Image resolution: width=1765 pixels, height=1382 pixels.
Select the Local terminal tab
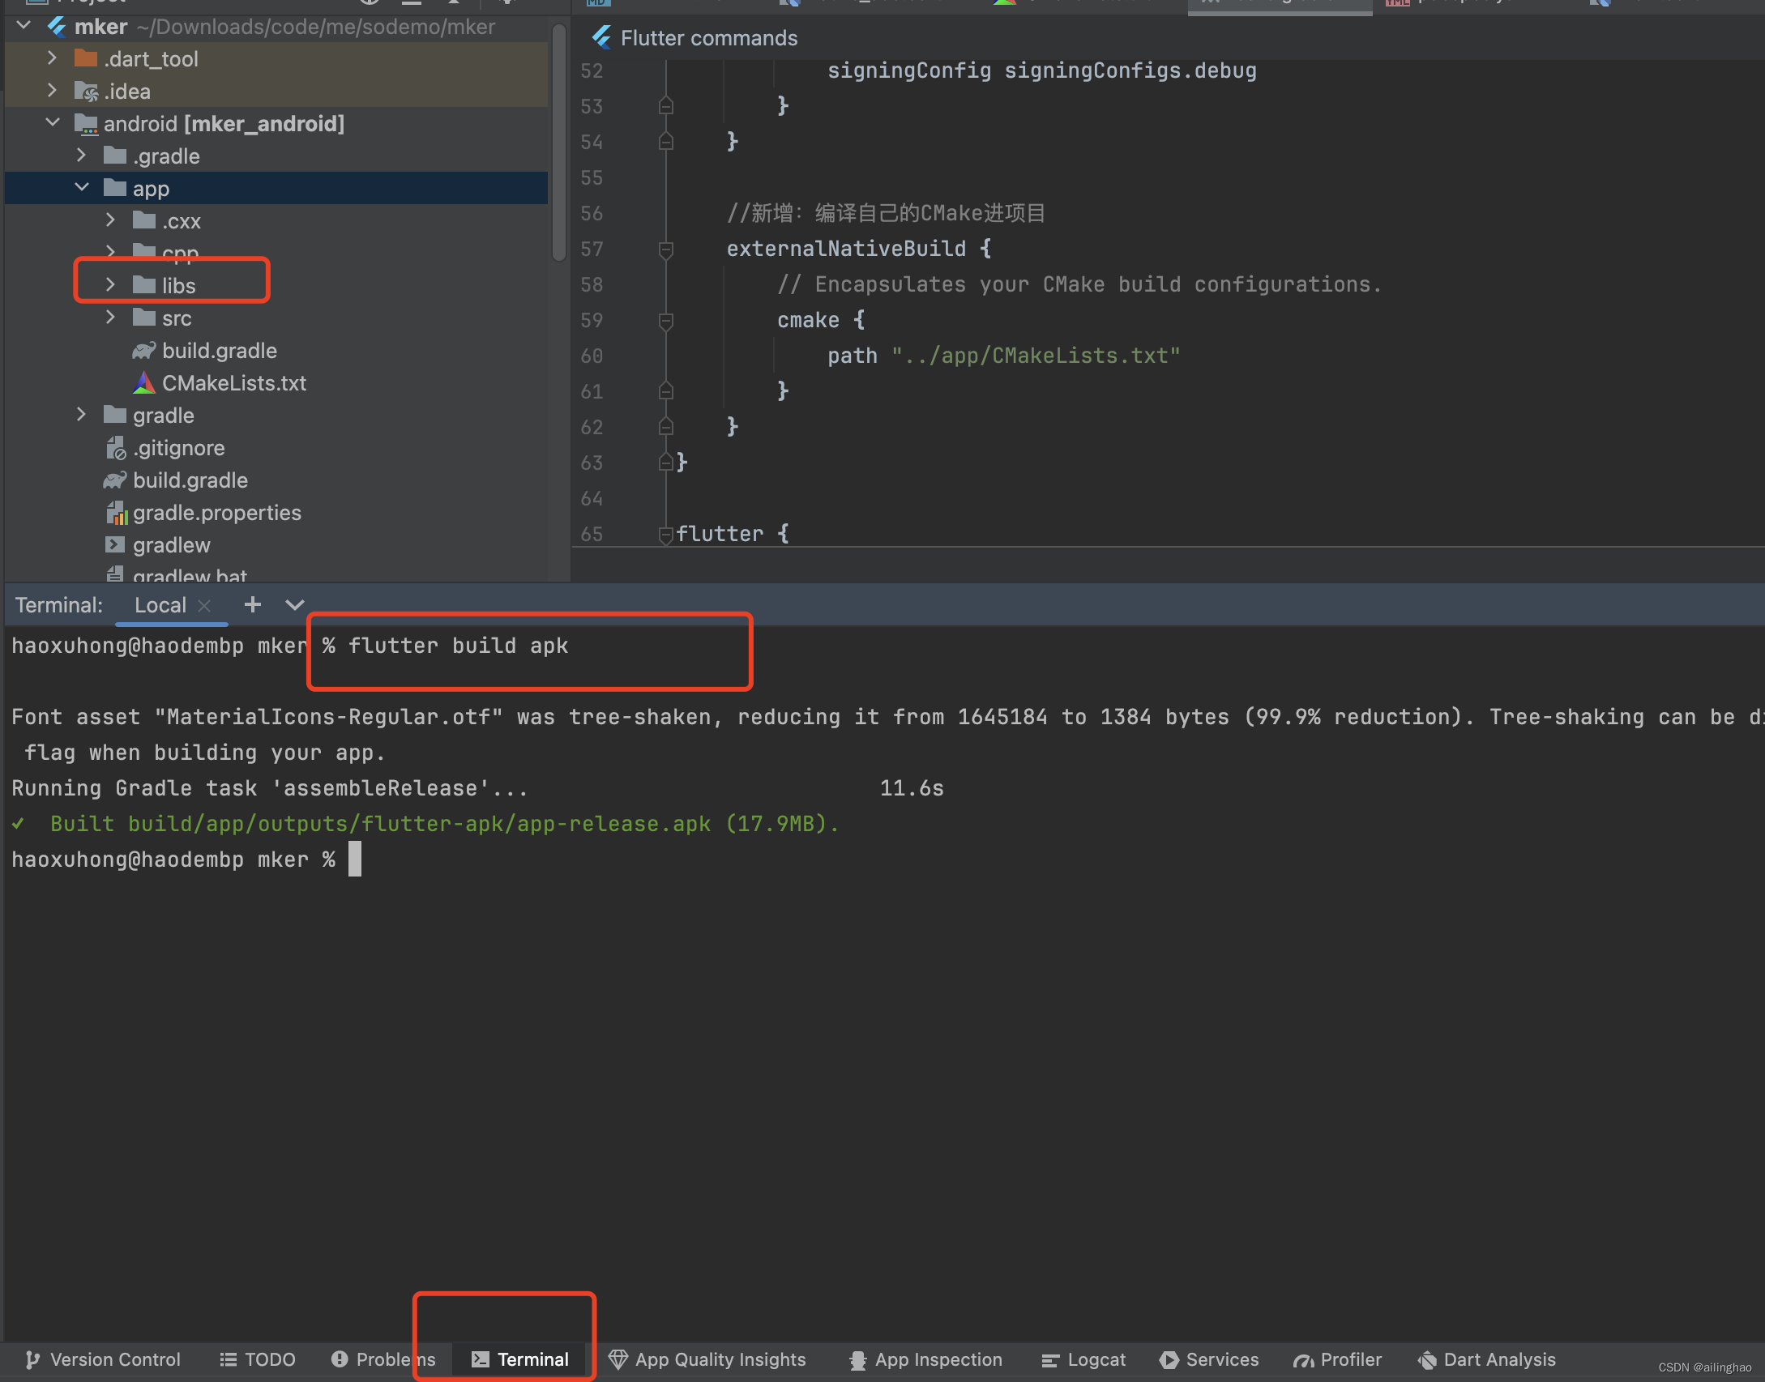pos(160,605)
